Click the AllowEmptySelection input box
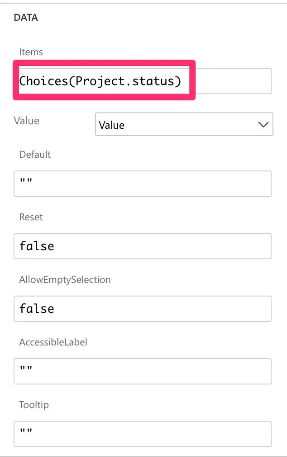287x457 pixels. tap(143, 309)
